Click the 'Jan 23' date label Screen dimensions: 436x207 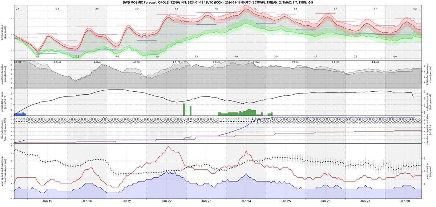click(x=206, y=201)
